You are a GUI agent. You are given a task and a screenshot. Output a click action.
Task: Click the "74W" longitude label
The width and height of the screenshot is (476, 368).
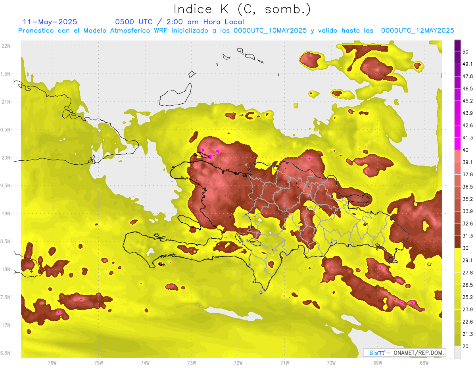tap(145, 363)
